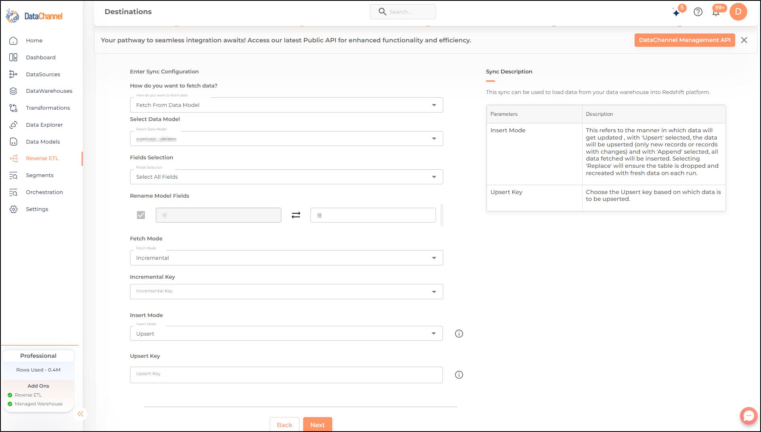
Task: Click the Upsert Key input field
Action: (x=286, y=375)
